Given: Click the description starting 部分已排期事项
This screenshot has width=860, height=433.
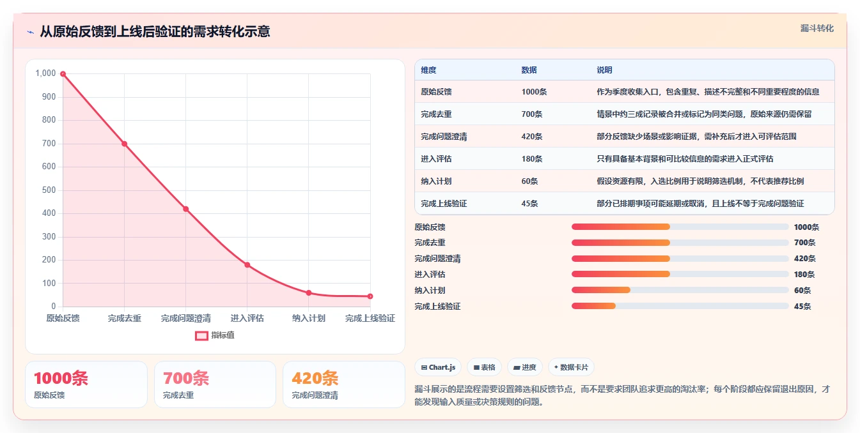Looking at the screenshot, I should (700, 204).
